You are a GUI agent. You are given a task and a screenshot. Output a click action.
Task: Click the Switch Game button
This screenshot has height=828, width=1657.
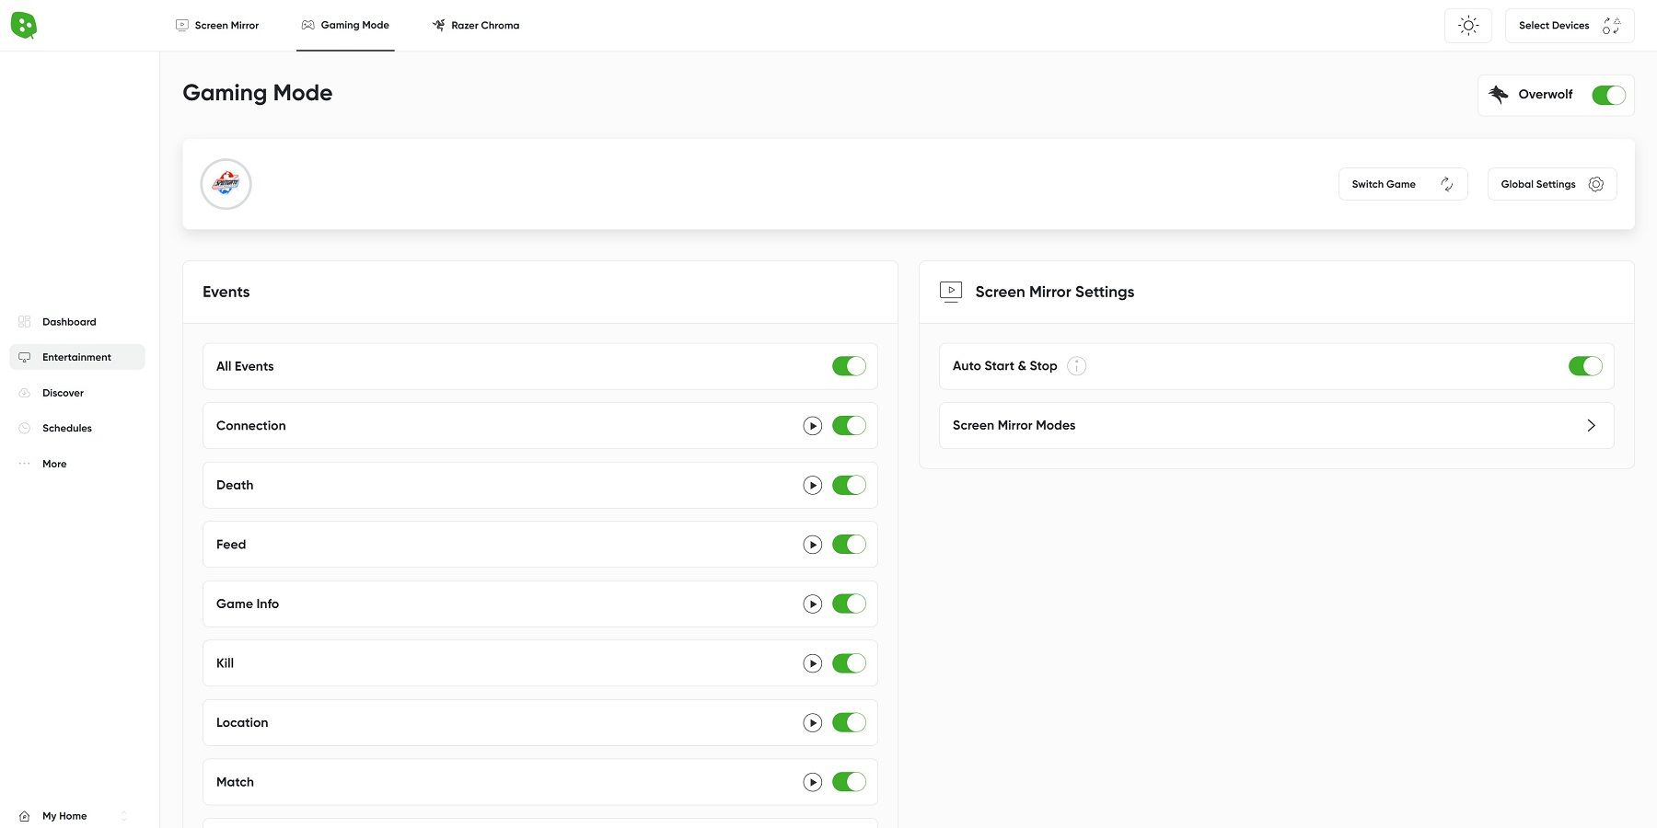pyautogui.click(x=1403, y=184)
